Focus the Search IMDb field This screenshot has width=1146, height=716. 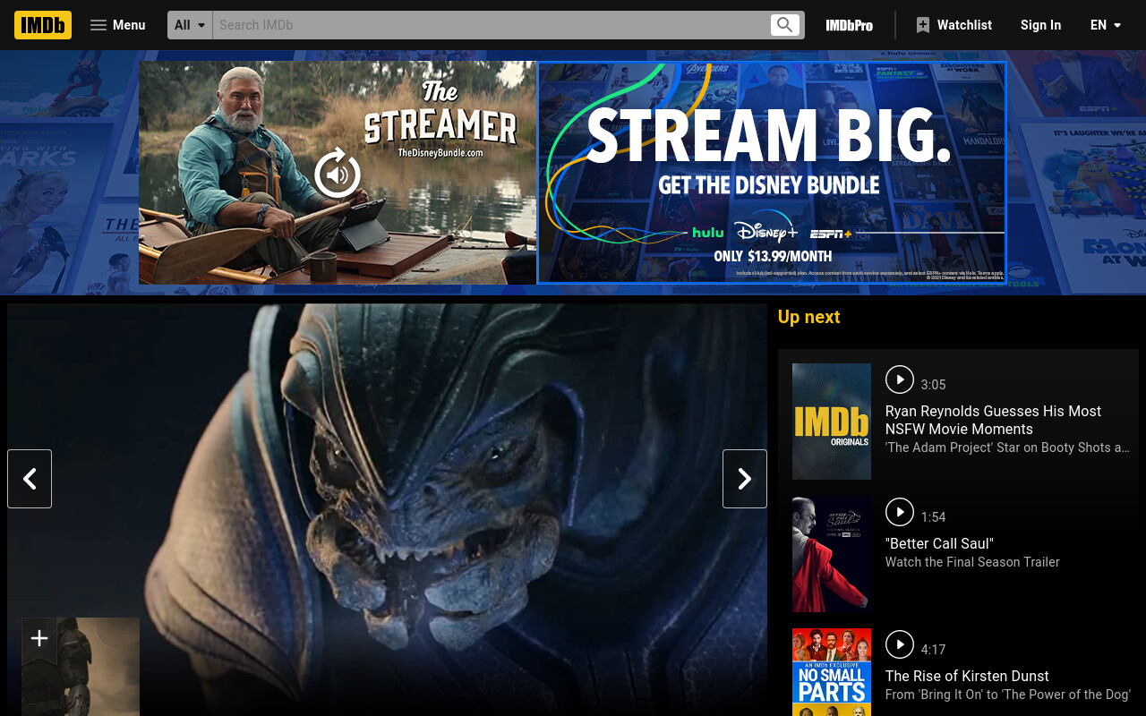[x=491, y=25]
